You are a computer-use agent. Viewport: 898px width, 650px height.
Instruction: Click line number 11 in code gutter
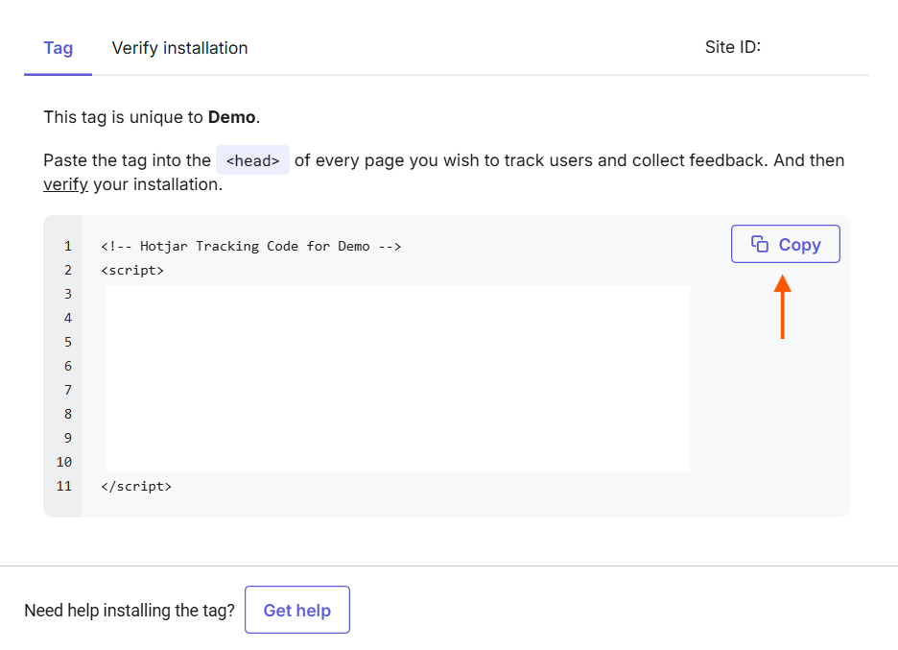(x=64, y=486)
